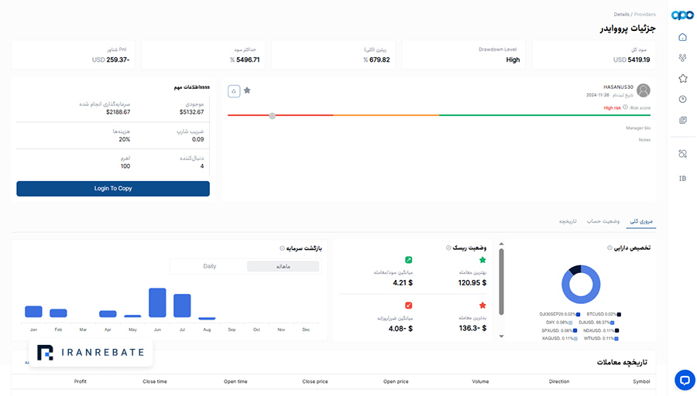Viewport: 697px width, 396px height.
Task: Click the opo logo
Action: point(682,15)
